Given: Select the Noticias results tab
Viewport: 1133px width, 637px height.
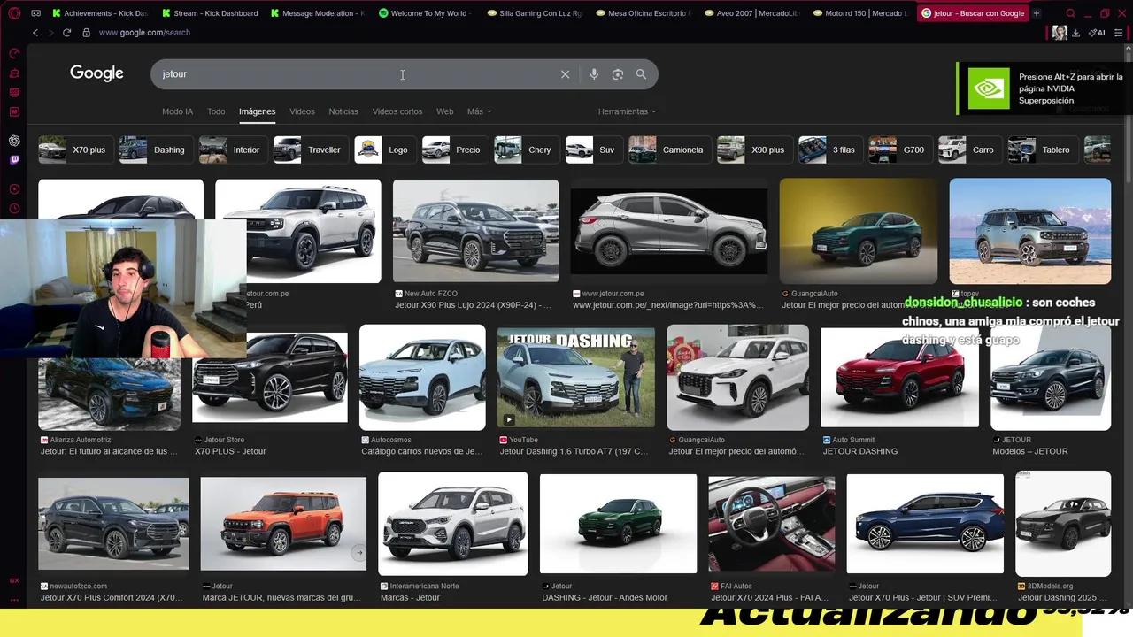Looking at the screenshot, I should point(343,111).
